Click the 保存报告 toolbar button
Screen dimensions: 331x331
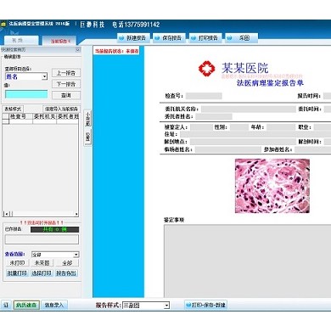tap(168, 38)
